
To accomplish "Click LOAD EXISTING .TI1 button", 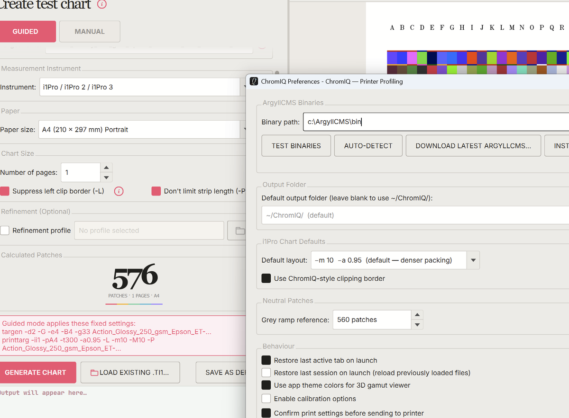I will click(x=130, y=373).
